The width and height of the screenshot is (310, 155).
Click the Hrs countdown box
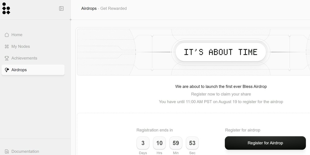(159, 143)
